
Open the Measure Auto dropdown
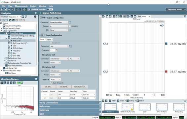[x=55, y=79]
